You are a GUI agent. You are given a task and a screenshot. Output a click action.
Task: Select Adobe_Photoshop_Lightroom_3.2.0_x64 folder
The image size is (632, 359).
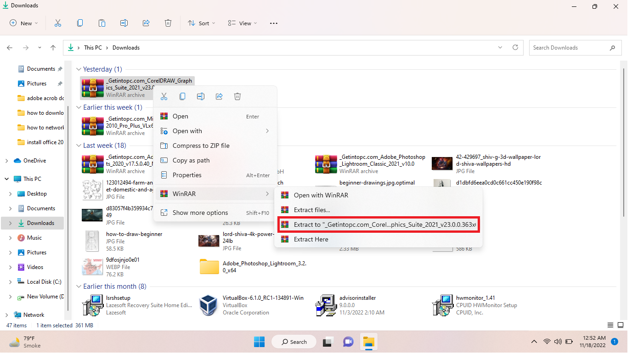254,267
